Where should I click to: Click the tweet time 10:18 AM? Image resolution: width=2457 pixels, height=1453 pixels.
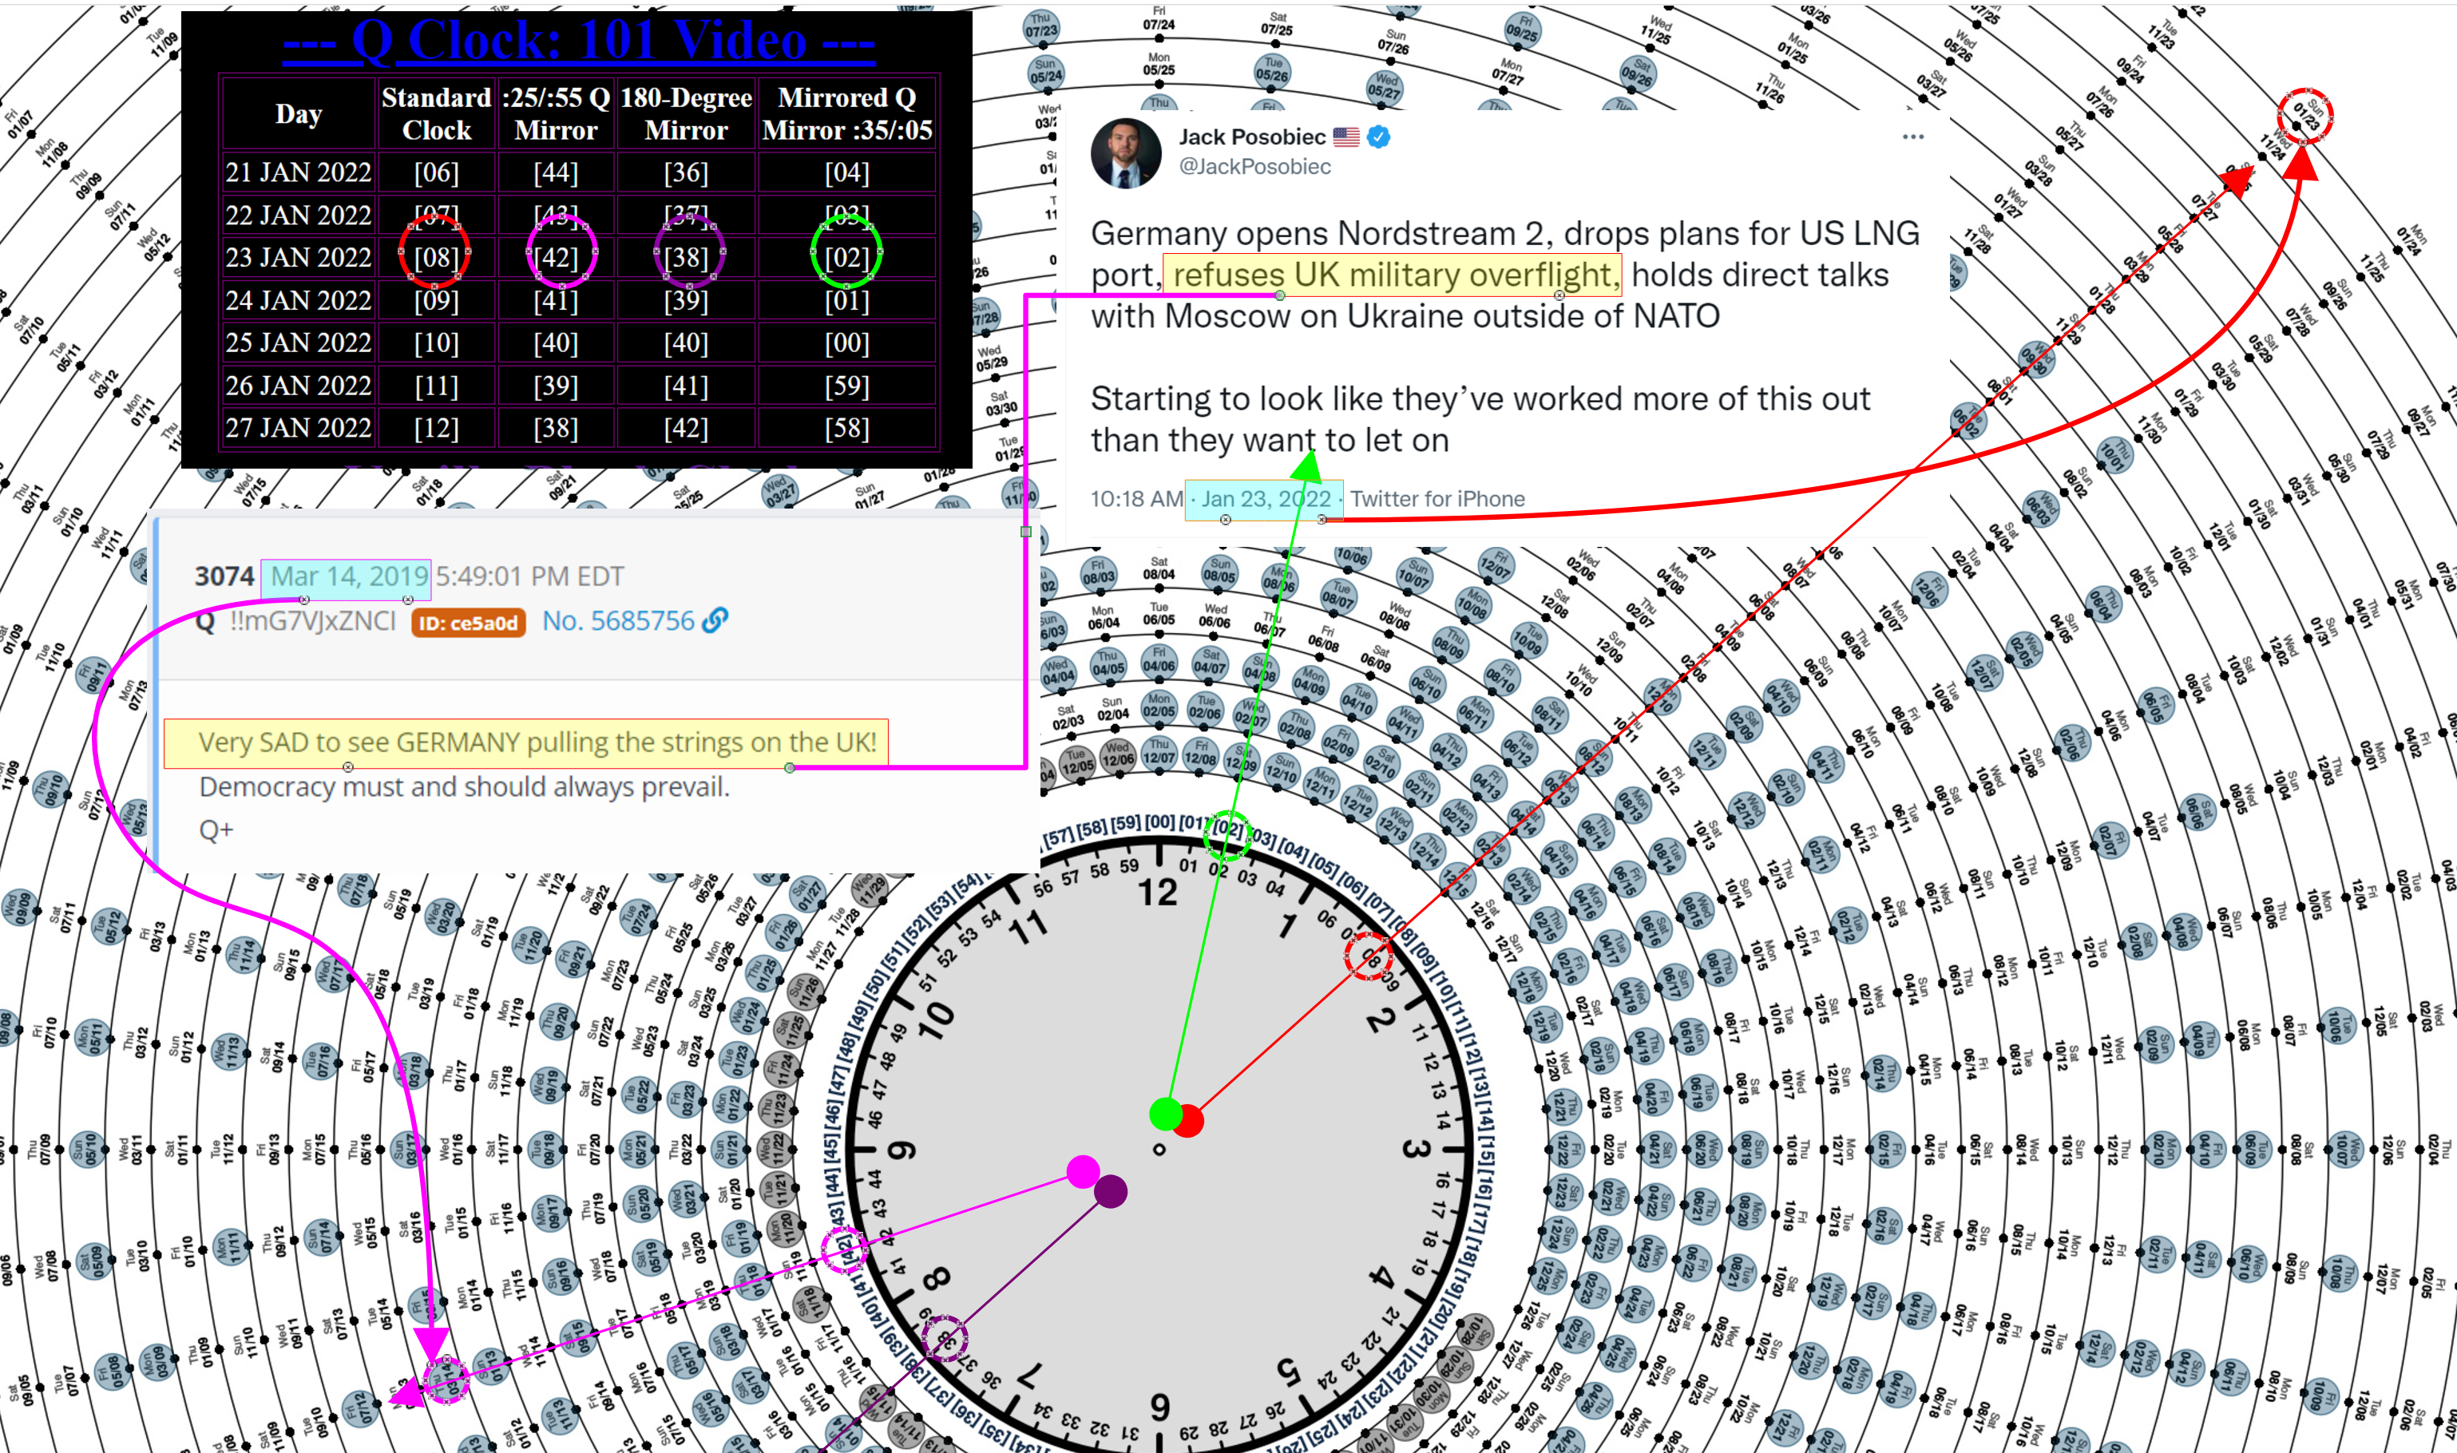click(x=1136, y=499)
